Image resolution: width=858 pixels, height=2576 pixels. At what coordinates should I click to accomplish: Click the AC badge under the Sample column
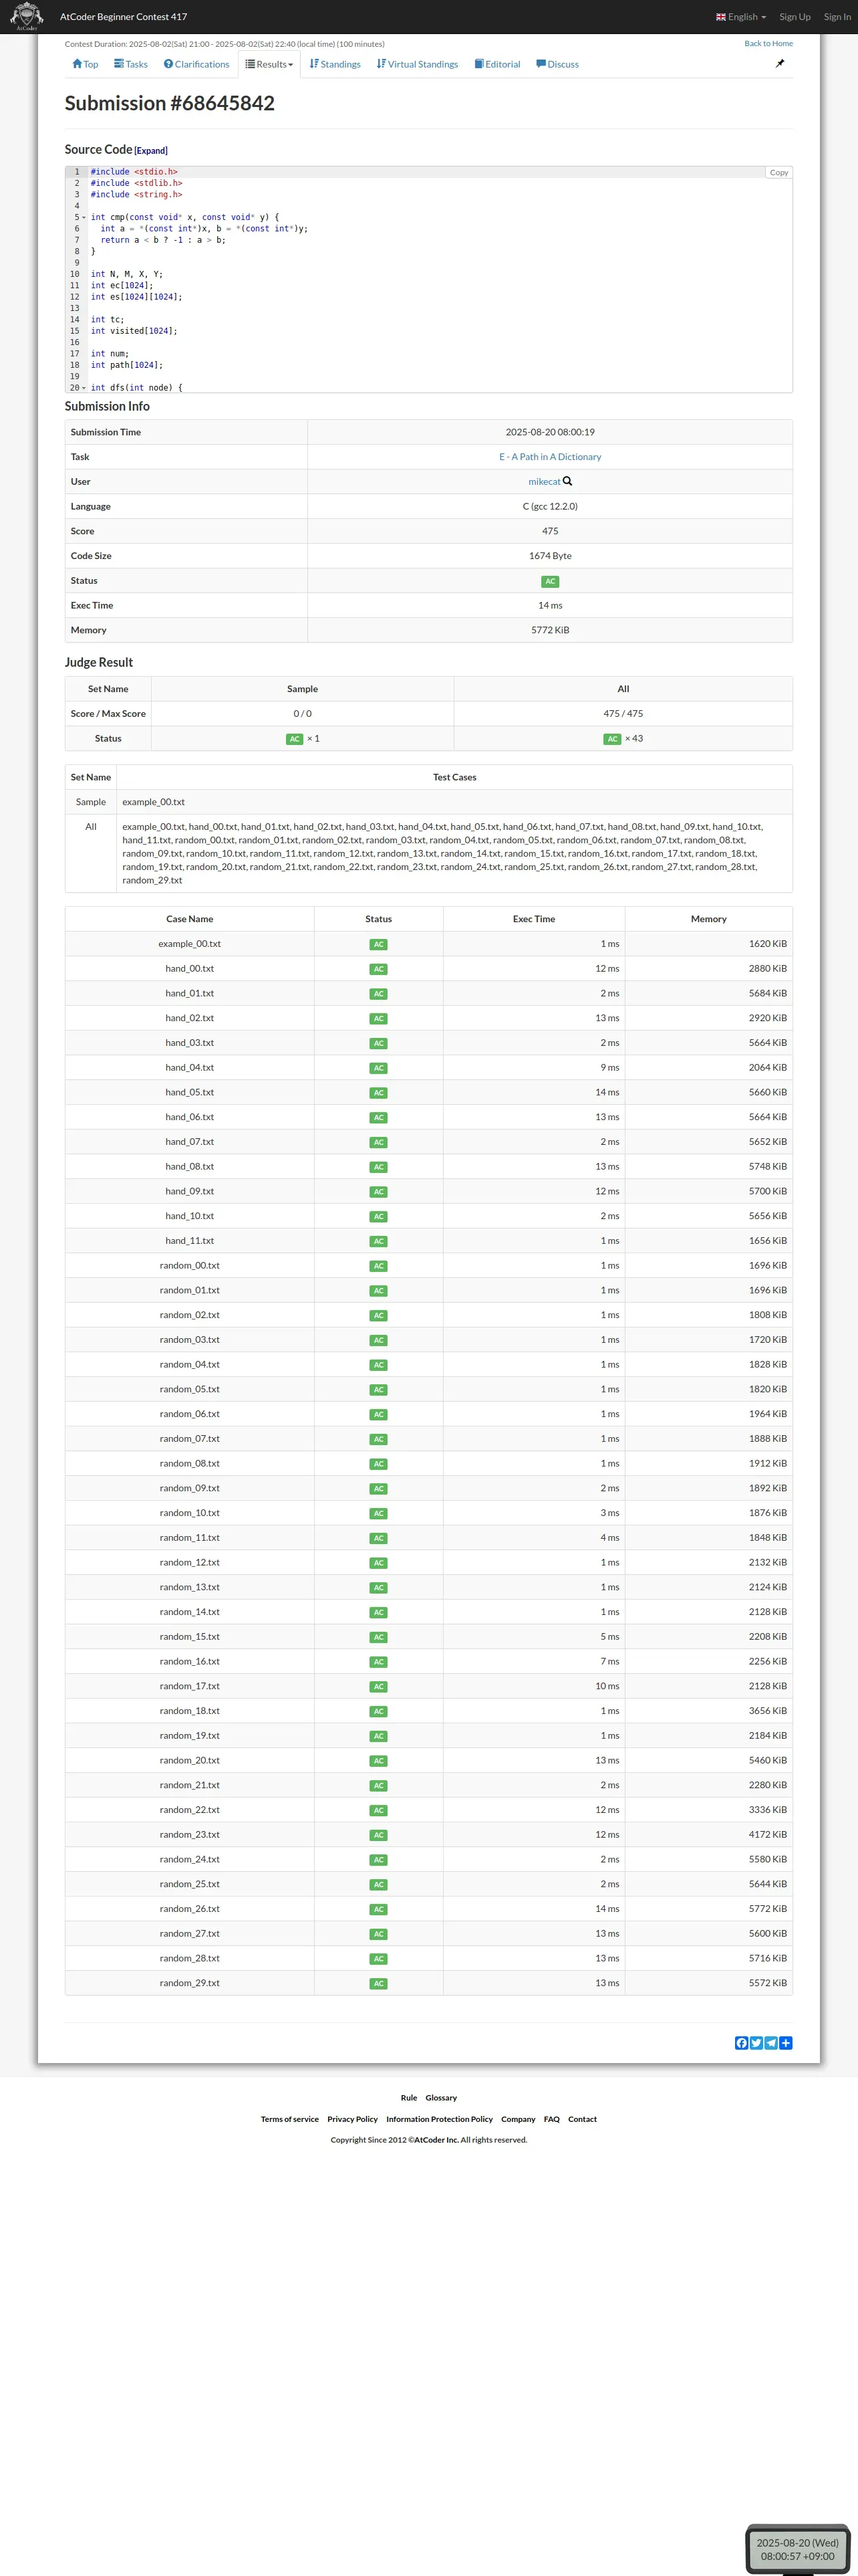[295, 739]
